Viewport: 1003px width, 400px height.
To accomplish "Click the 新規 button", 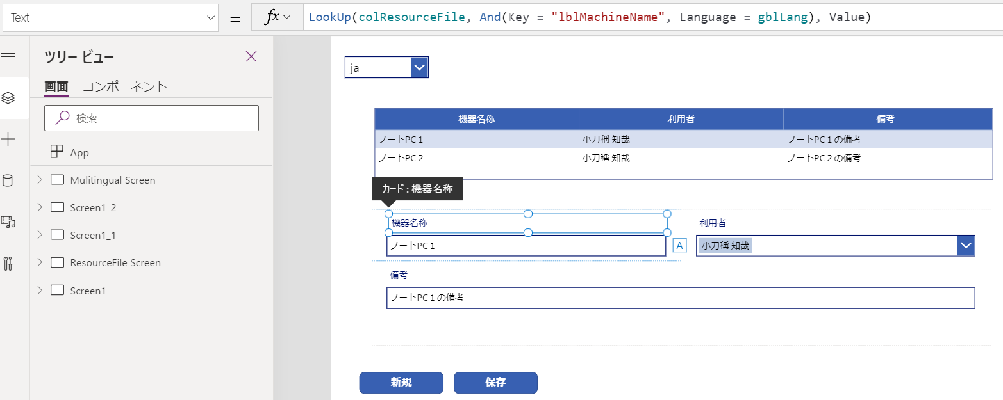I will (x=401, y=382).
